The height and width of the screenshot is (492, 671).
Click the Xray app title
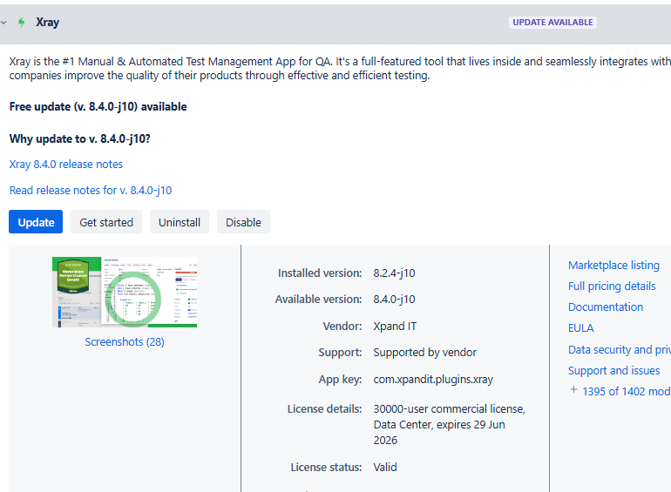[48, 23]
